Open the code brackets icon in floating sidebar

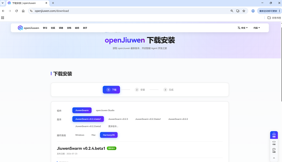pyautogui.click(x=274, y=143)
